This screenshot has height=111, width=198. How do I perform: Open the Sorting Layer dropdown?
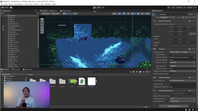(x=182, y=66)
